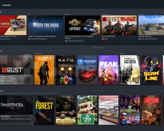Open the Euro Truck 1.60 Update news thumbnail
Image resolution: width=164 pixels, height=131 pixels.
point(82,25)
